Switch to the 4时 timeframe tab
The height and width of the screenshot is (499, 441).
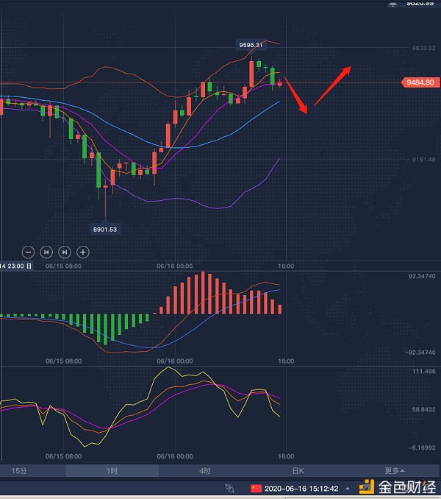(x=205, y=471)
